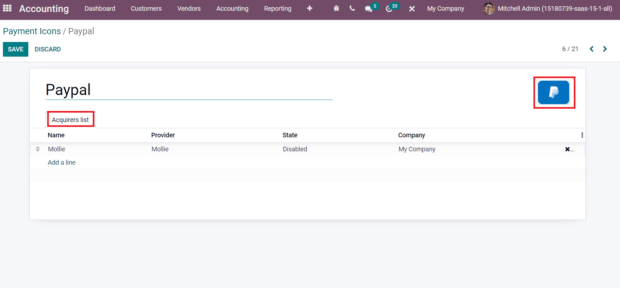Click Mitchell Admin avatar picture
620x288 pixels.
coord(489,9)
